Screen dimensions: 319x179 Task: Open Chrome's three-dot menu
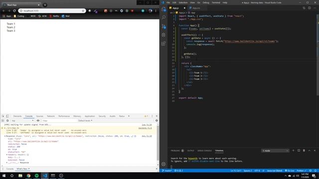pos(156,11)
